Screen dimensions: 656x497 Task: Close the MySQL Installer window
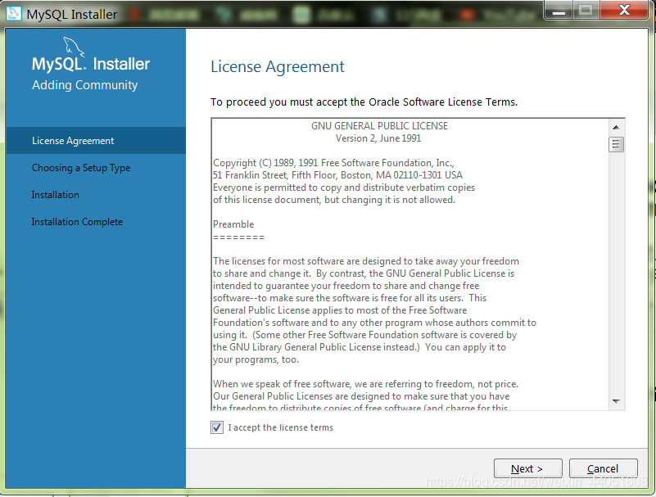(624, 10)
